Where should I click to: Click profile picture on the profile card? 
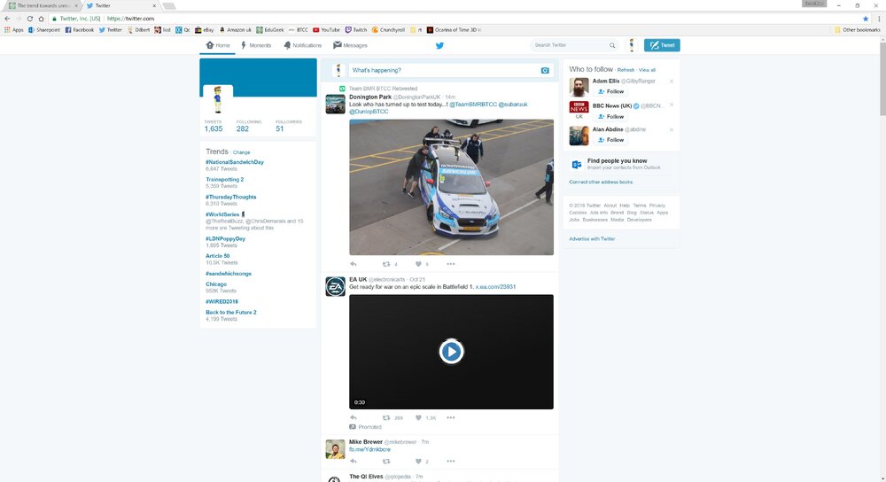[x=218, y=100]
